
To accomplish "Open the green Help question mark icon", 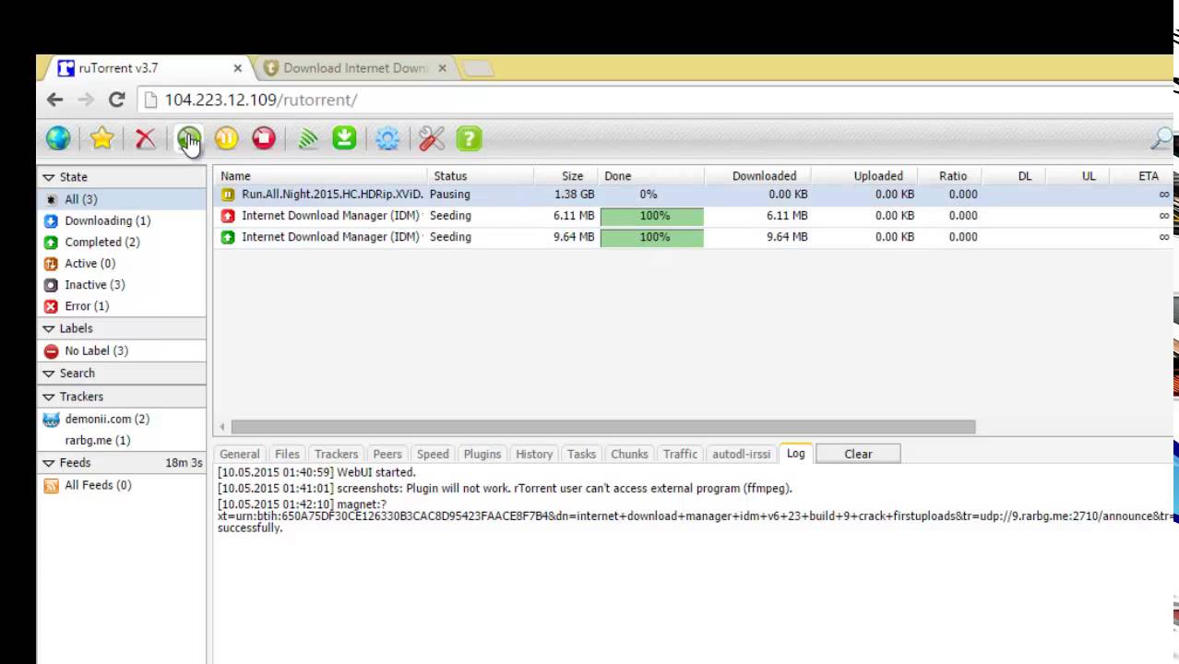I will [469, 139].
